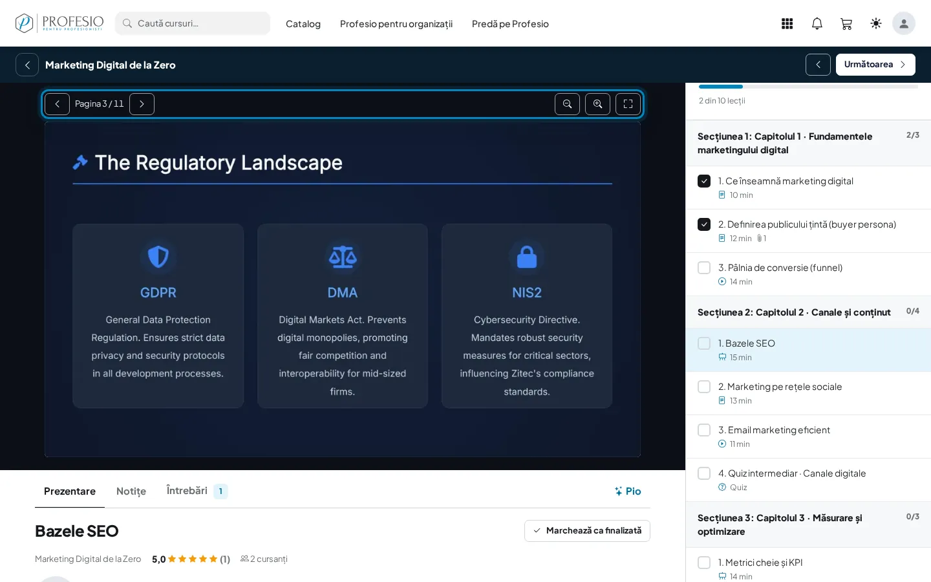Open Profesio pentru organizații link

pos(396,24)
